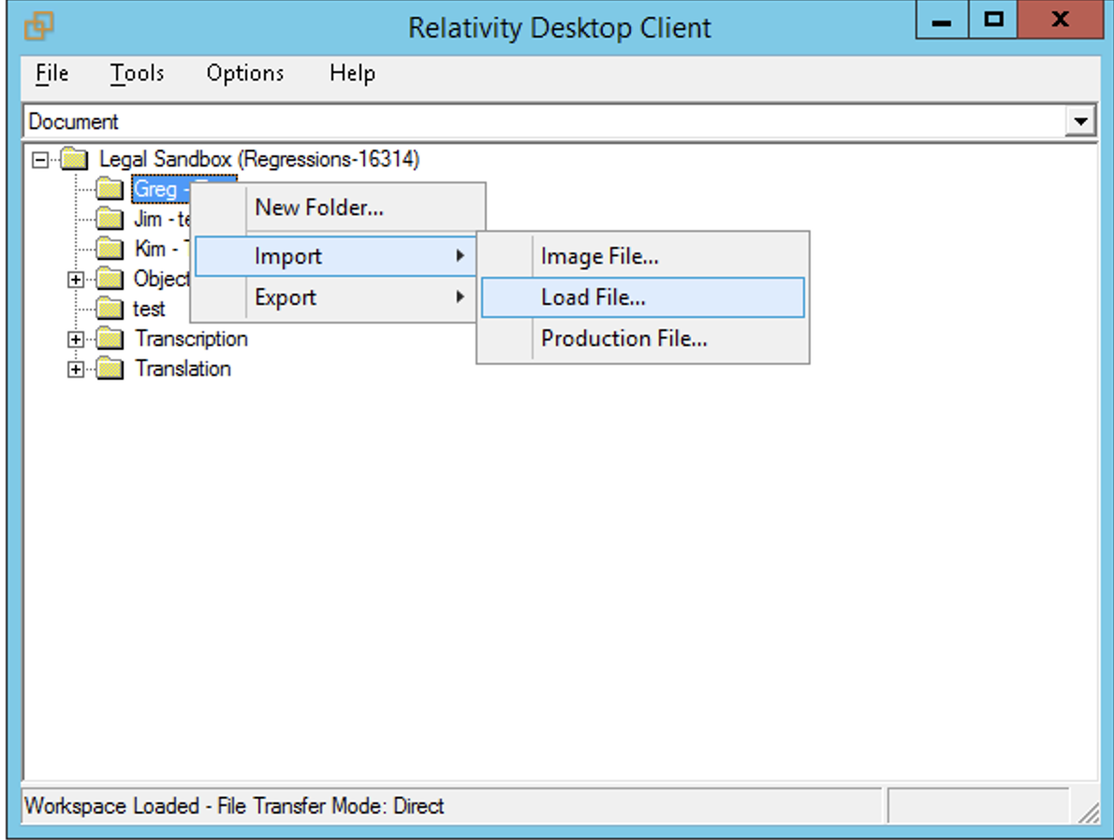Click the Transcription folder icon
The image size is (1114, 840).
tap(109, 339)
